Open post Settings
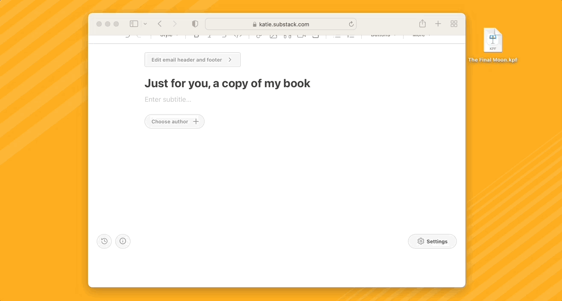Screen dimensions: 562x301 432,241
